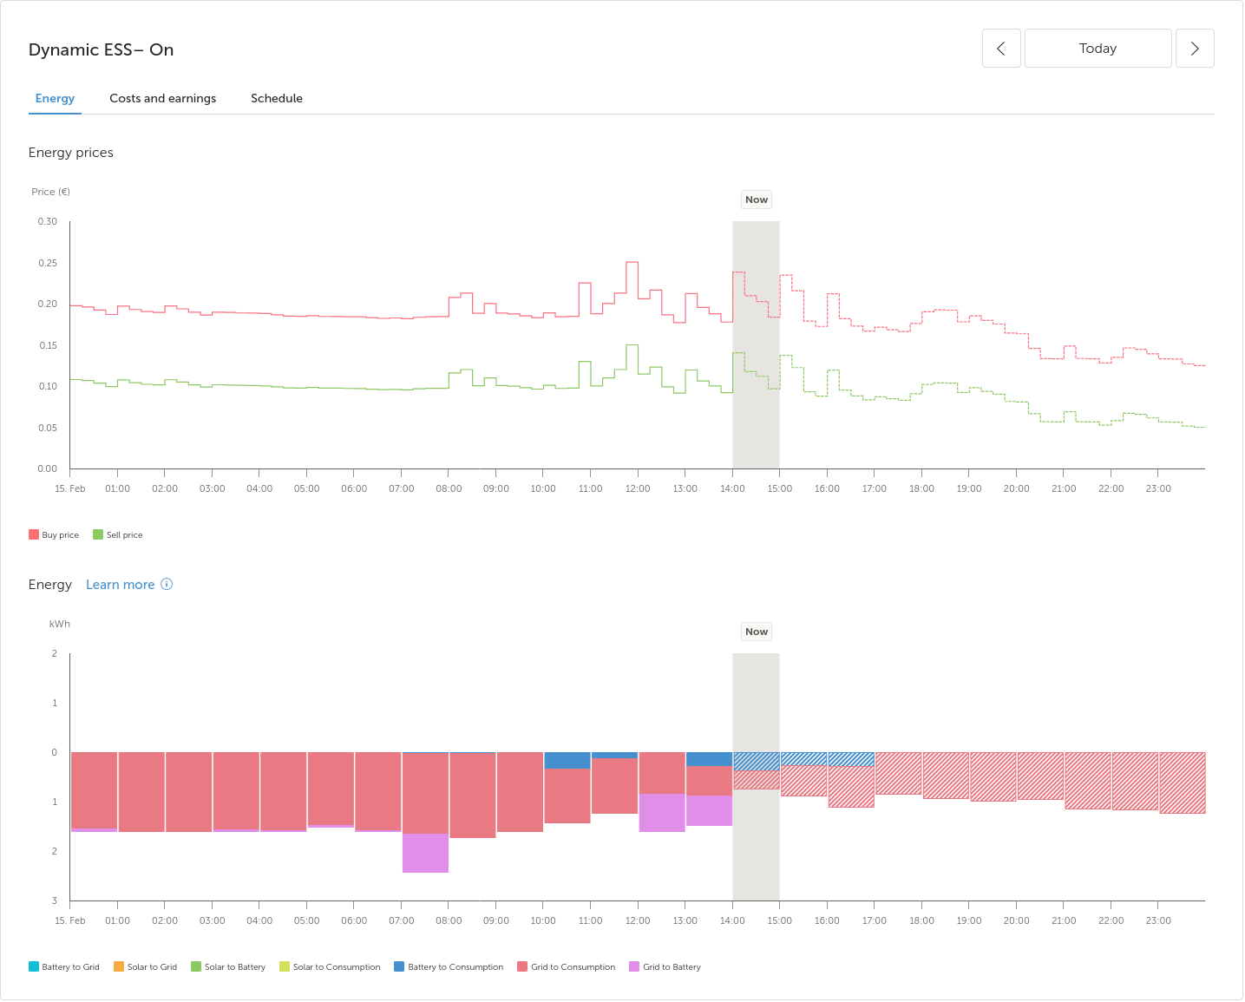1245x1002 pixels.
Task: Toggle Battery to Grid legend item
Action: [64, 967]
